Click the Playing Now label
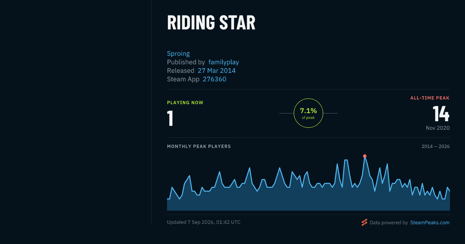Image resolution: width=465 pixels, height=244 pixels. point(185,103)
